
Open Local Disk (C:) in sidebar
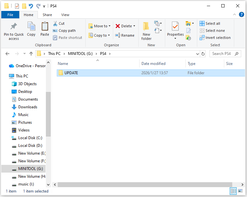27,138
